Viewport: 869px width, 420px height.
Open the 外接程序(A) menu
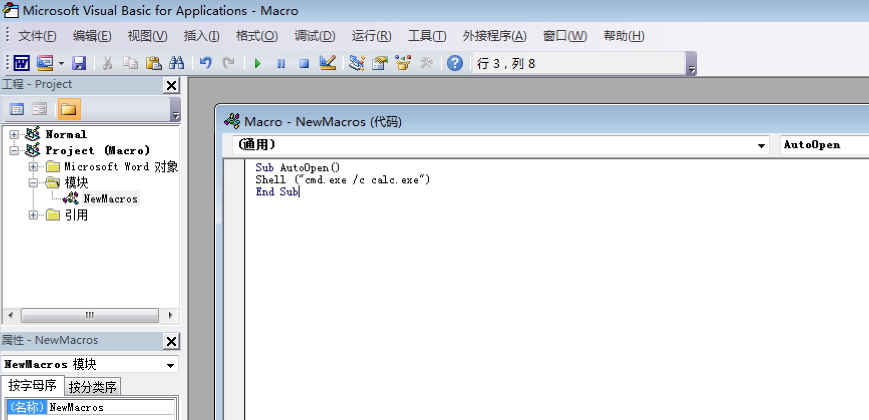(x=495, y=36)
